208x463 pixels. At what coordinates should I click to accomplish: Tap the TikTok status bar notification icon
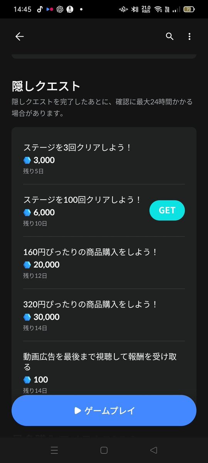[x=39, y=9]
